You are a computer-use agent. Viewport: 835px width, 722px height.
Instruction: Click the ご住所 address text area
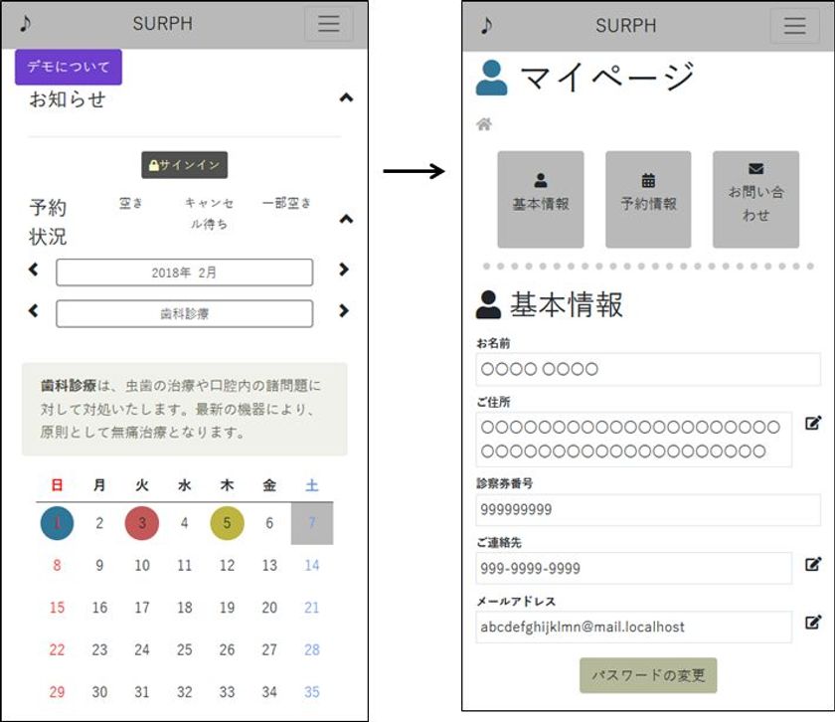pos(634,439)
